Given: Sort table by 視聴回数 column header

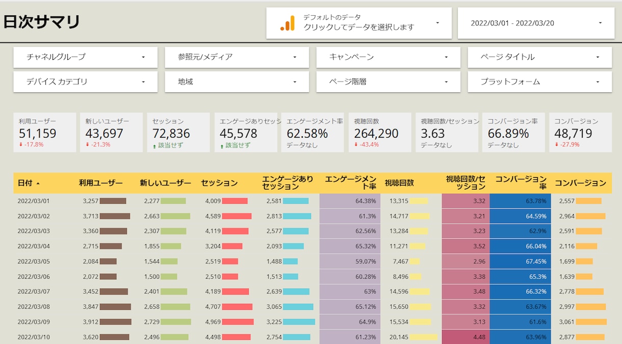Looking at the screenshot, I should [x=399, y=183].
